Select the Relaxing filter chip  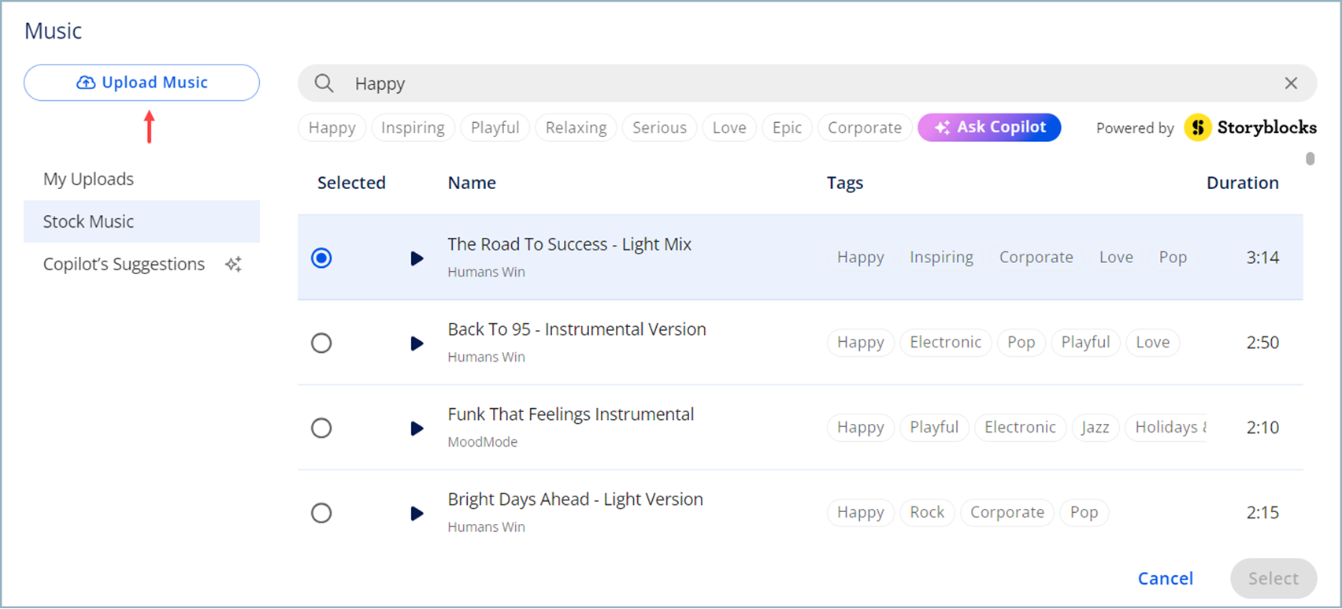pos(576,128)
